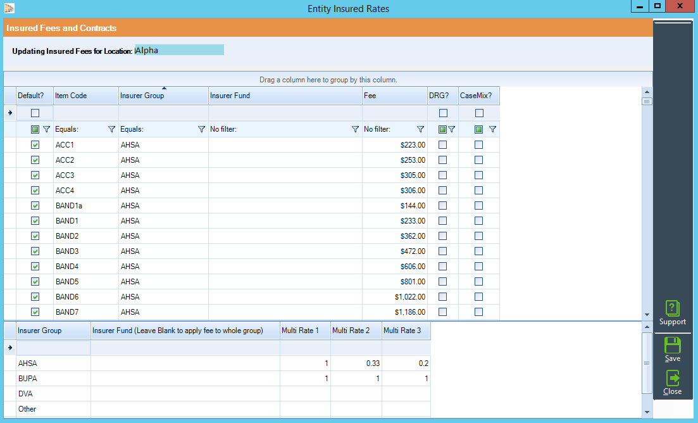
Task: Tick DRG checkbox in new row
Action: tap(443, 113)
